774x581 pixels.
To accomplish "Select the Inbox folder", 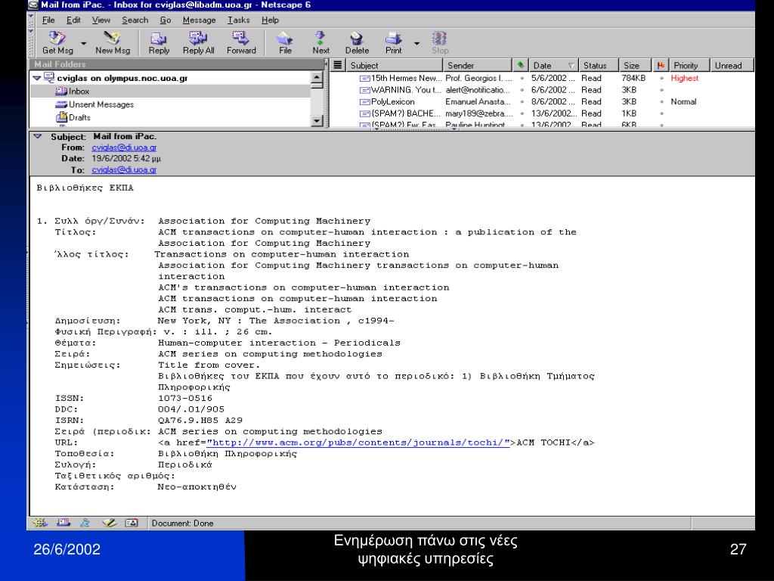I will (170, 91).
